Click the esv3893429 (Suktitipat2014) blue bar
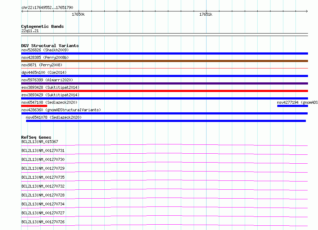The image size is (318, 230). 164,98
